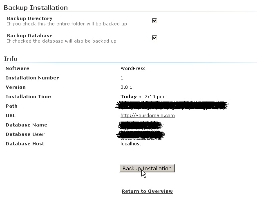The height and width of the screenshot is (201, 257).
Task: Select the version number 3.0.1
Action: tap(126, 87)
